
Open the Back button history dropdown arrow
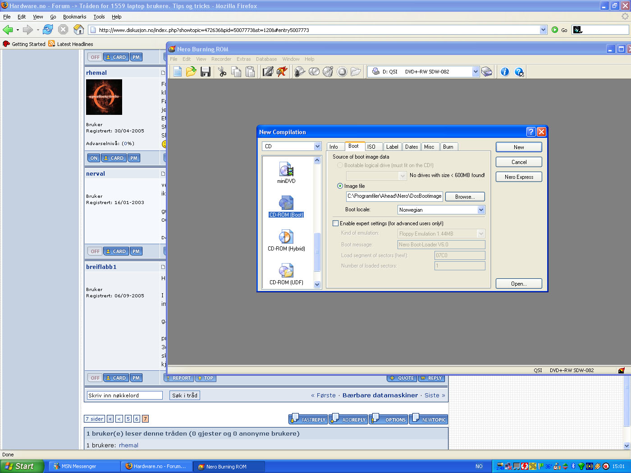coord(18,30)
